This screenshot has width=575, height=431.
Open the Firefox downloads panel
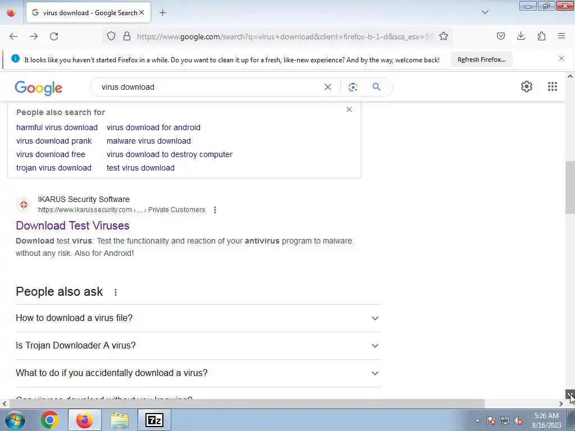pos(521,36)
